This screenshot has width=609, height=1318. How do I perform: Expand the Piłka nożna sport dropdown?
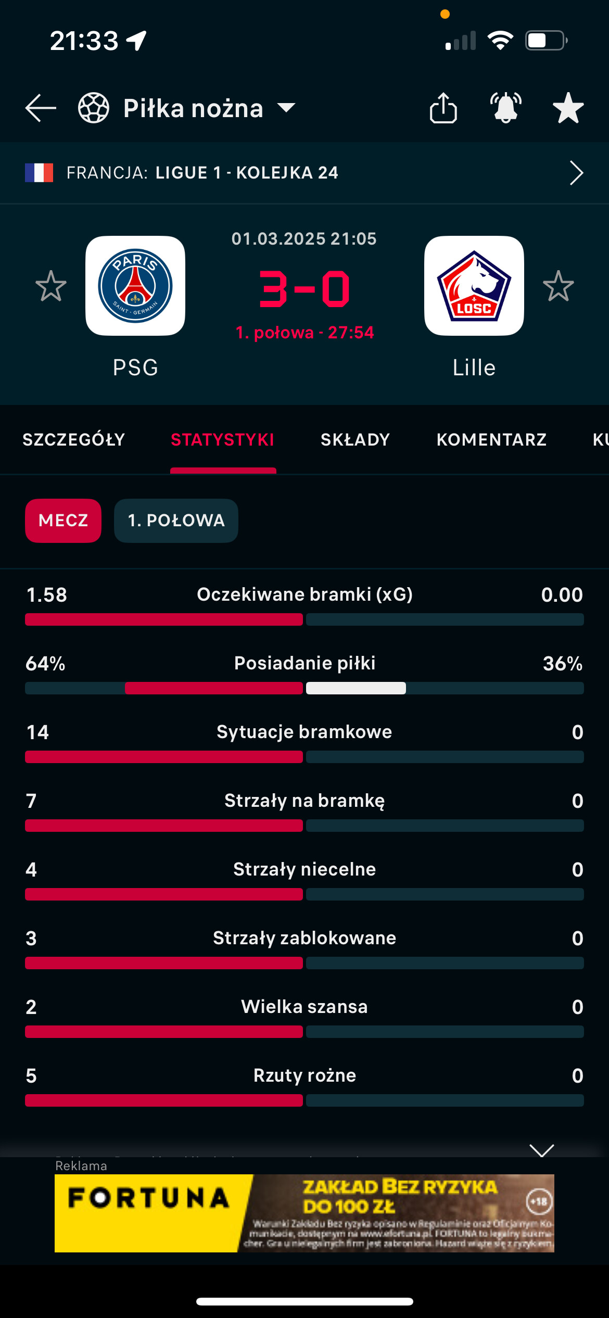(x=286, y=108)
